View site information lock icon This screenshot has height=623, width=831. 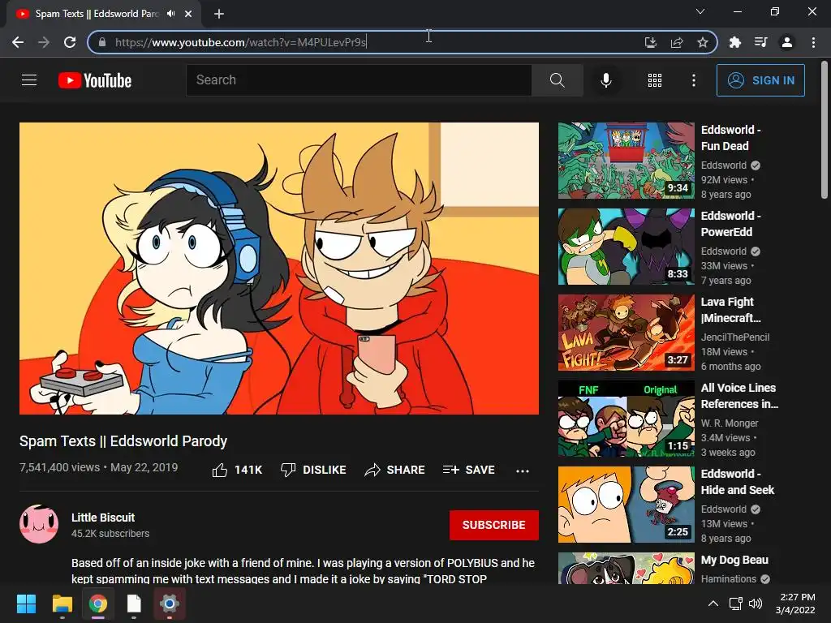tap(102, 42)
